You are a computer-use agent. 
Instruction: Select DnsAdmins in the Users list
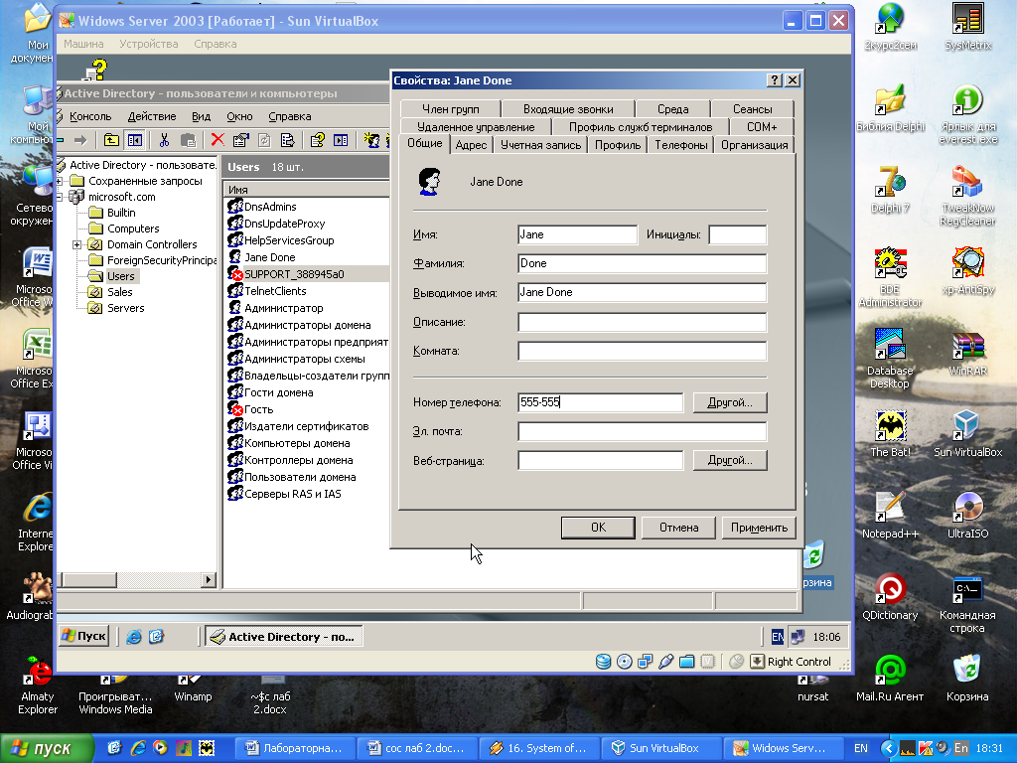coord(270,207)
